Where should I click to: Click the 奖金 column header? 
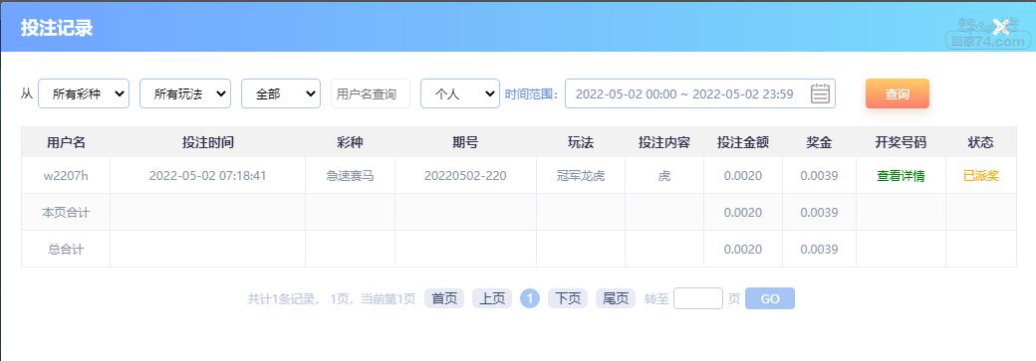819,142
